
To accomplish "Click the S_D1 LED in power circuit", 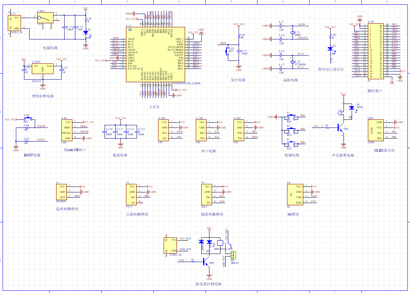I will coord(85,32).
